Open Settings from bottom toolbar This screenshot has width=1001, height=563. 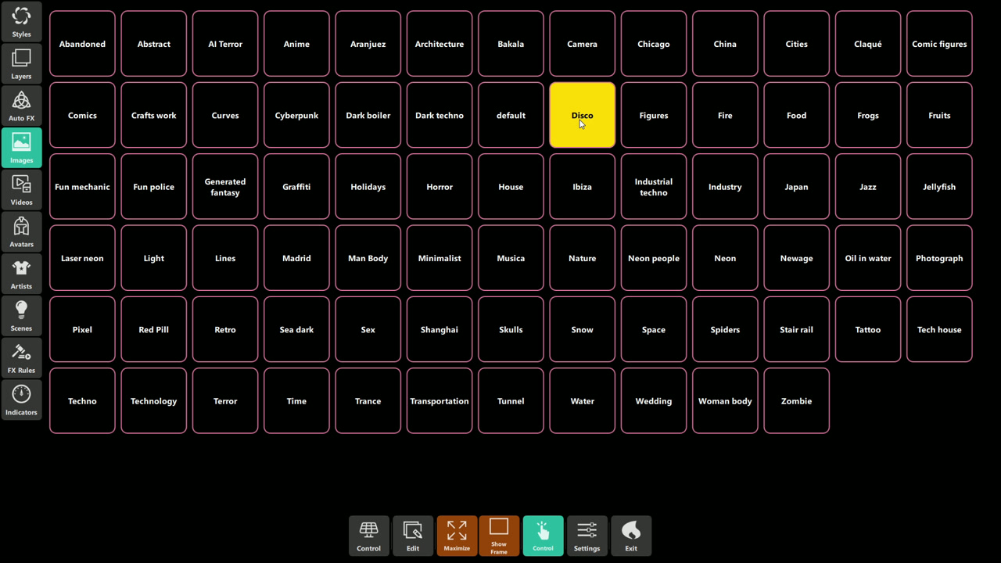click(587, 536)
